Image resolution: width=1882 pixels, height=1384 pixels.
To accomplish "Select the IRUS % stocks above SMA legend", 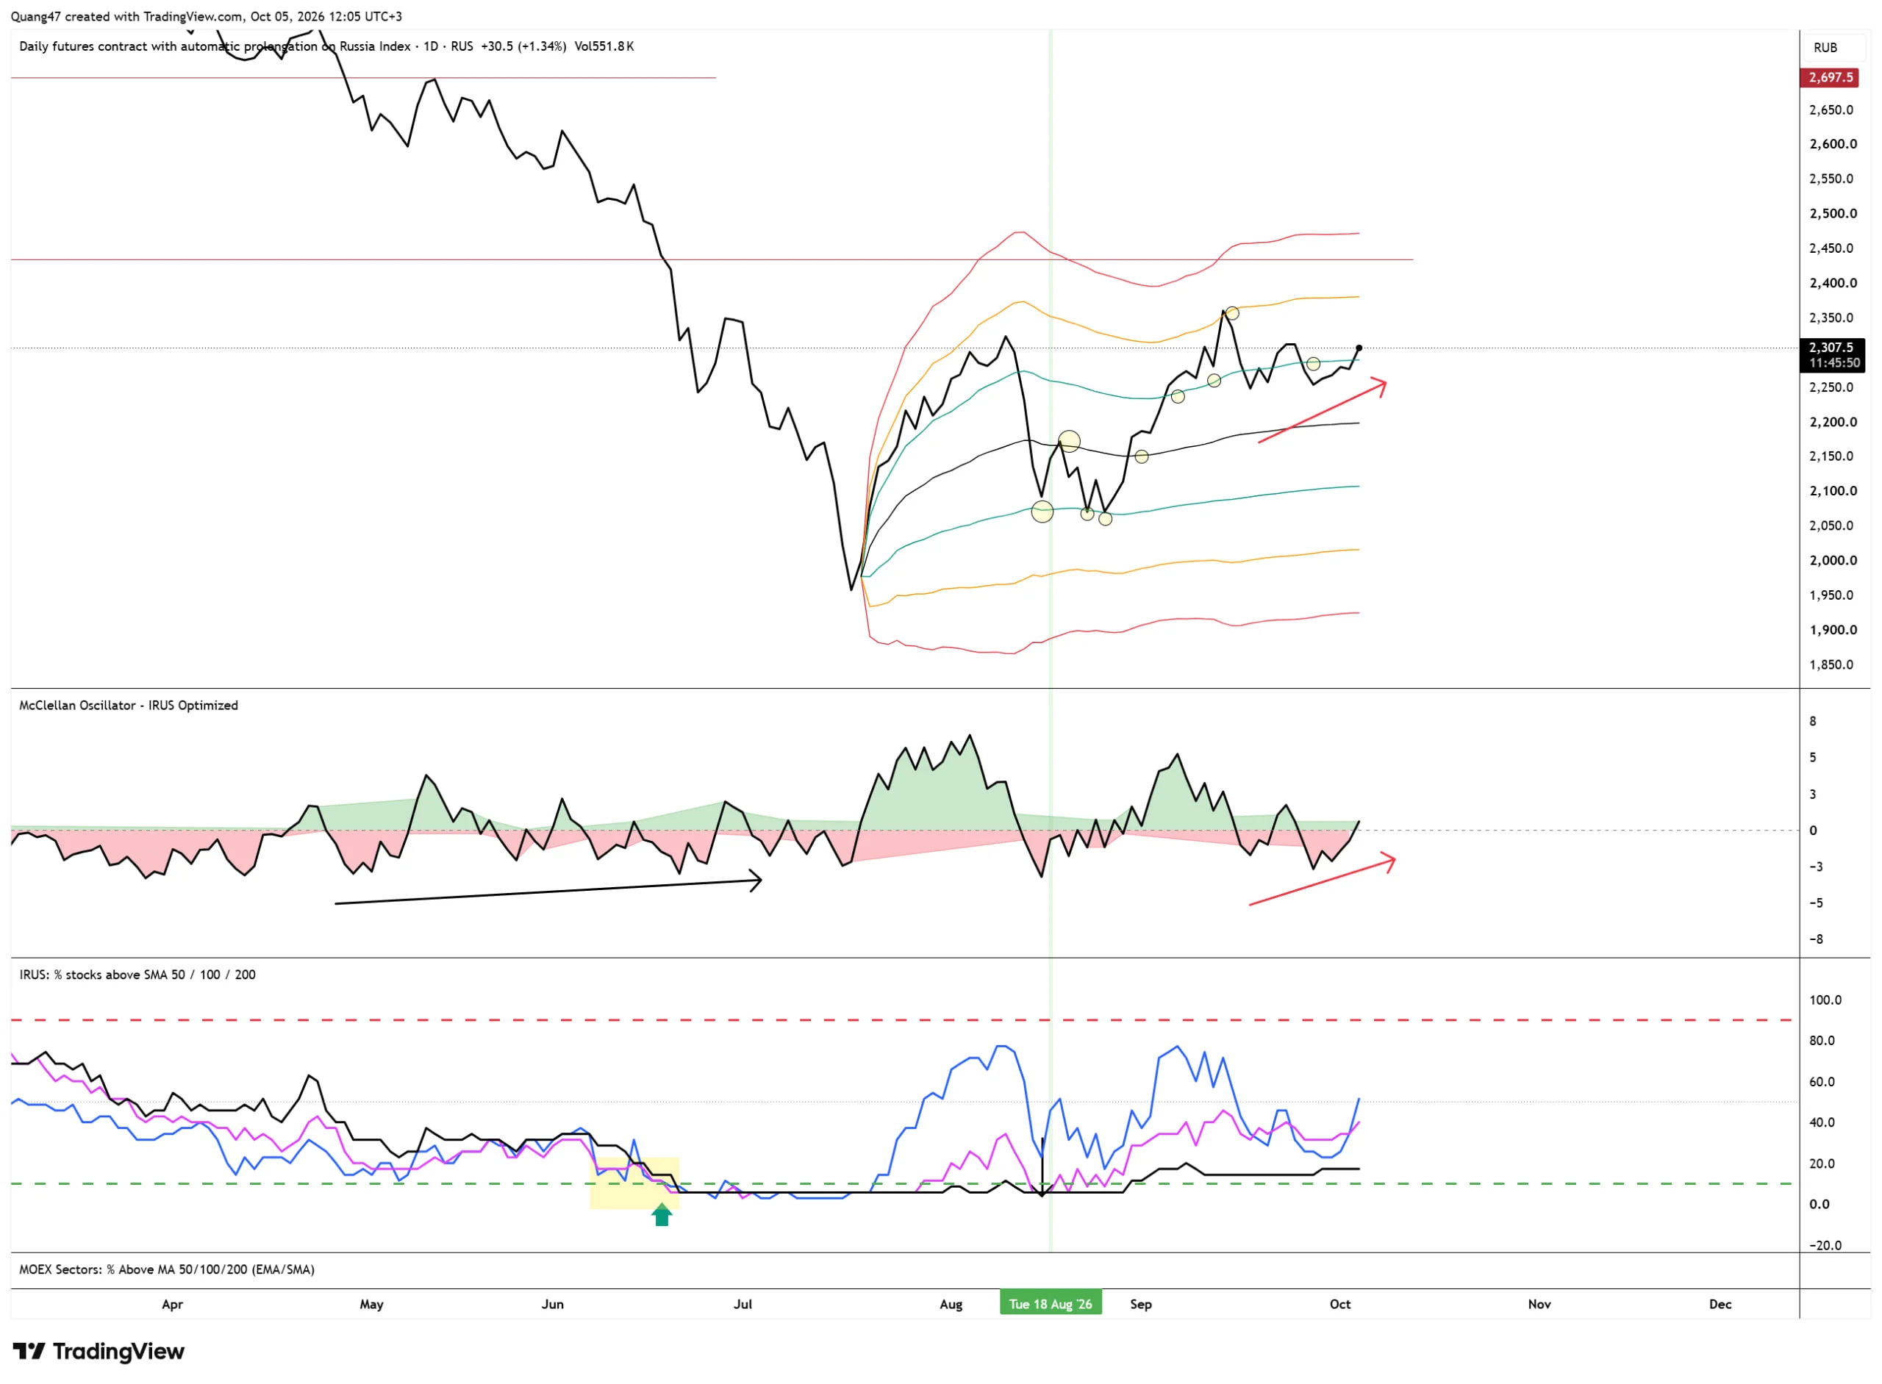I will tap(137, 975).
